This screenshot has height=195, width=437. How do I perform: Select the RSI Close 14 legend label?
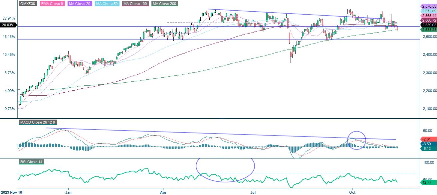pos(32,162)
